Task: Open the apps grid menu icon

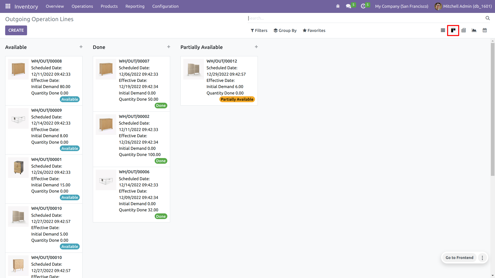Action: coord(8,6)
